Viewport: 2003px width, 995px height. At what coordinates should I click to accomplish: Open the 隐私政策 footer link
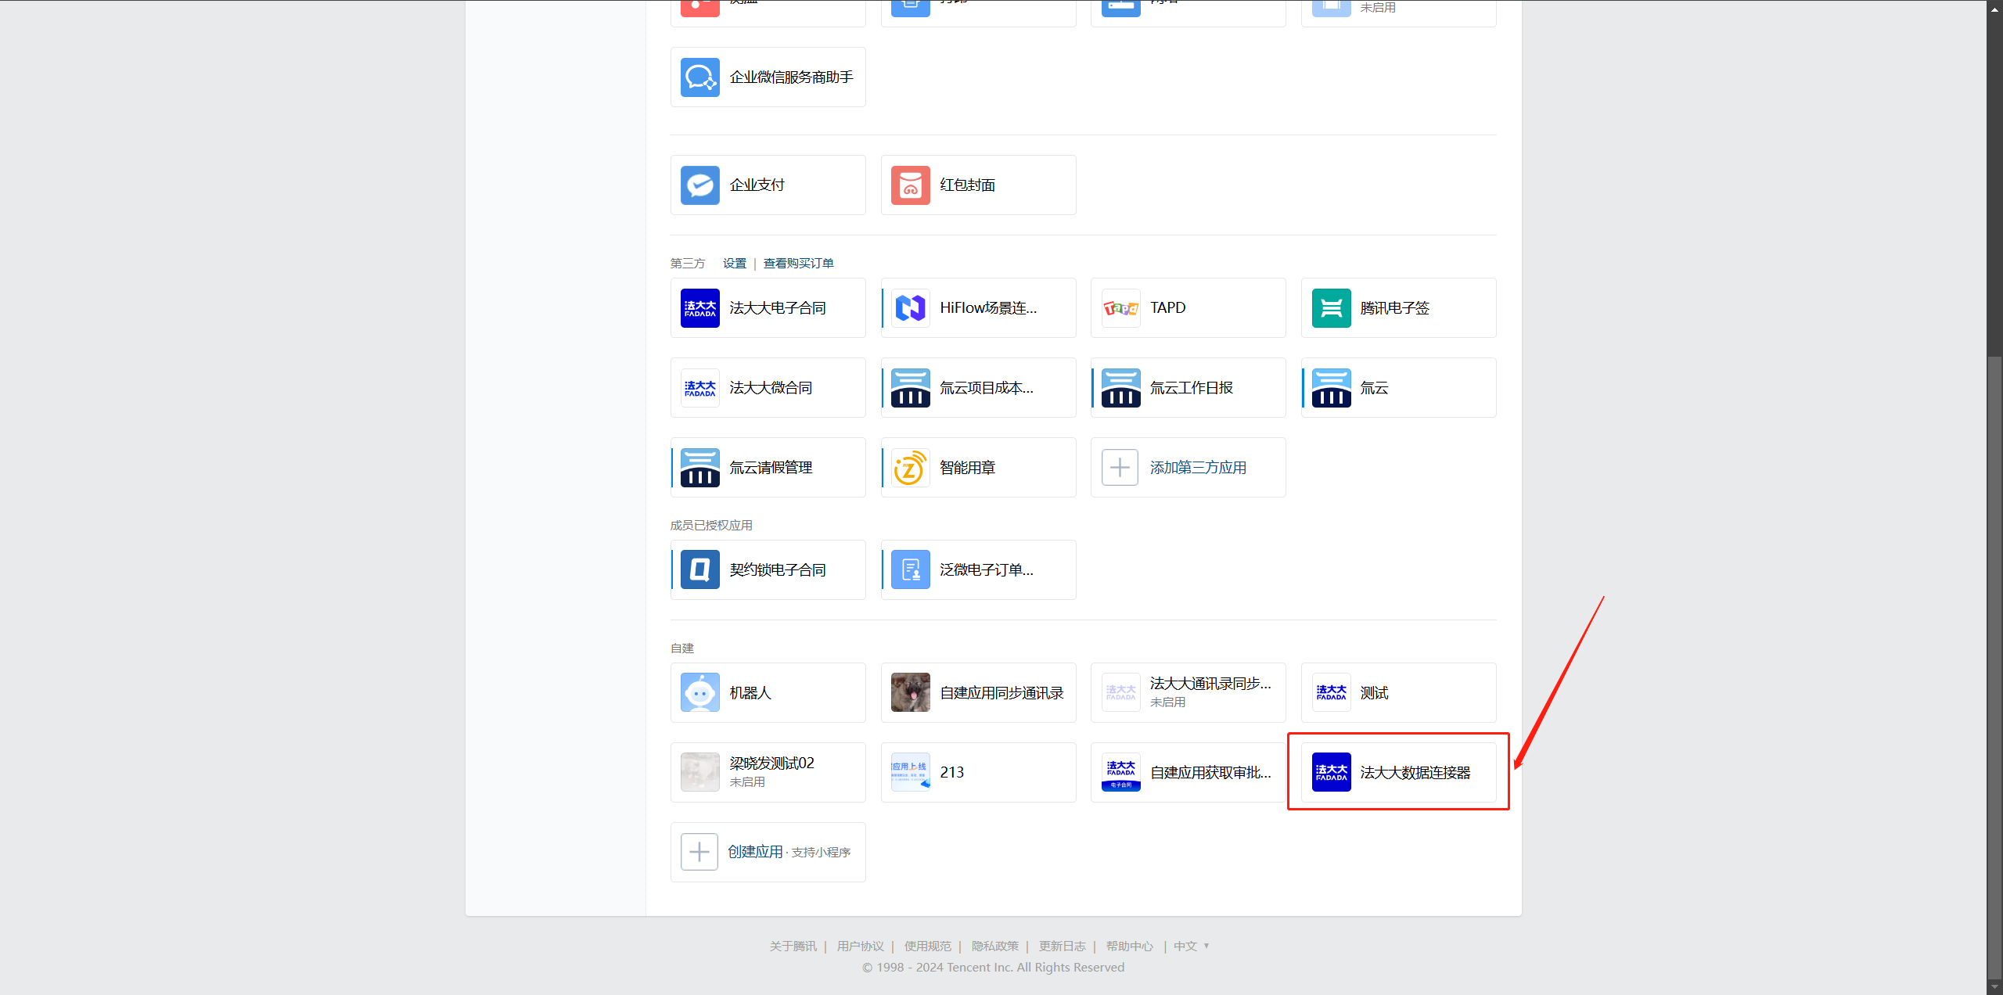tap(994, 947)
